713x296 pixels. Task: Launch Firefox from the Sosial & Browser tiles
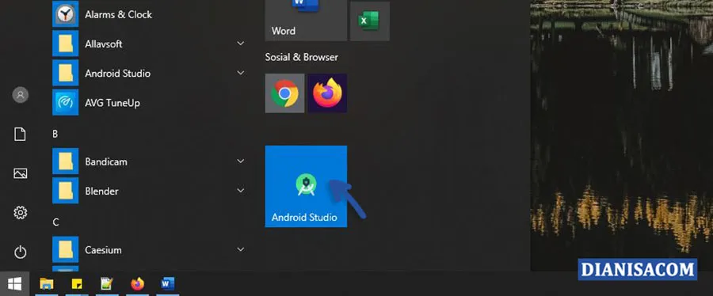click(x=327, y=93)
